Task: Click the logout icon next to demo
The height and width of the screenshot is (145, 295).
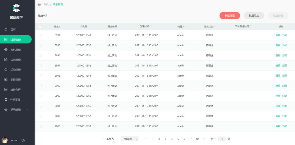Action: pyautogui.click(x=23, y=140)
